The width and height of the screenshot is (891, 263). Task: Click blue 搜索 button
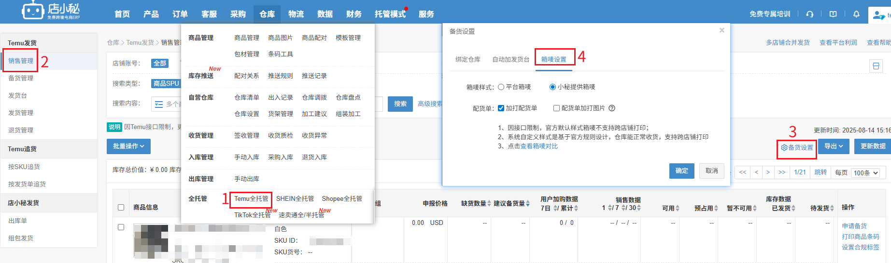(x=400, y=104)
